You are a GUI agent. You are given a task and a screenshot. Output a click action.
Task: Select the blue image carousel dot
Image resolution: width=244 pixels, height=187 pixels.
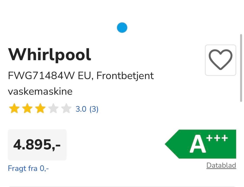pos(122,27)
